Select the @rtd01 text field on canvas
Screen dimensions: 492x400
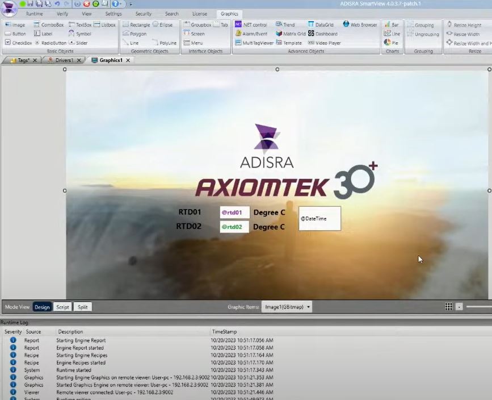coord(235,213)
